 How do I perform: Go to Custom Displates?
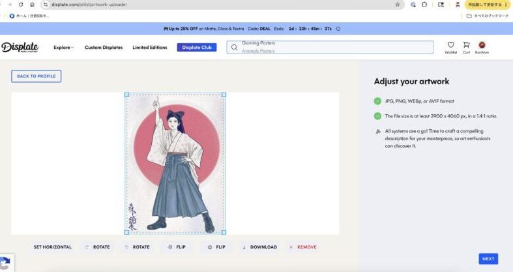104,48
